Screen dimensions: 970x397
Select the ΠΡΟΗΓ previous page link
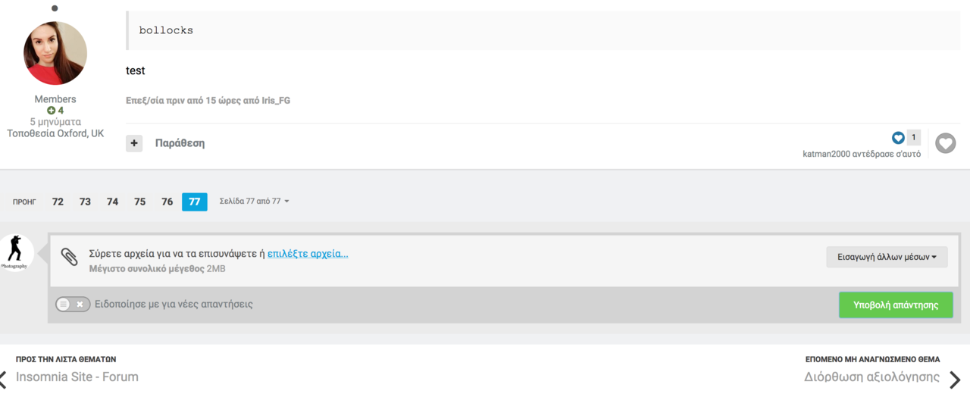[24, 202]
